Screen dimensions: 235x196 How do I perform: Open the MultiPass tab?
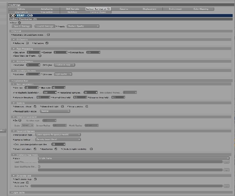(x=73, y=12)
